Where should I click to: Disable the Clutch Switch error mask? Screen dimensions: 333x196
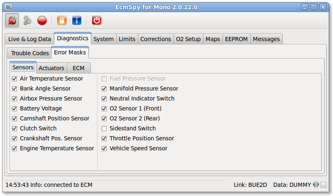pyautogui.click(x=15, y=128)
